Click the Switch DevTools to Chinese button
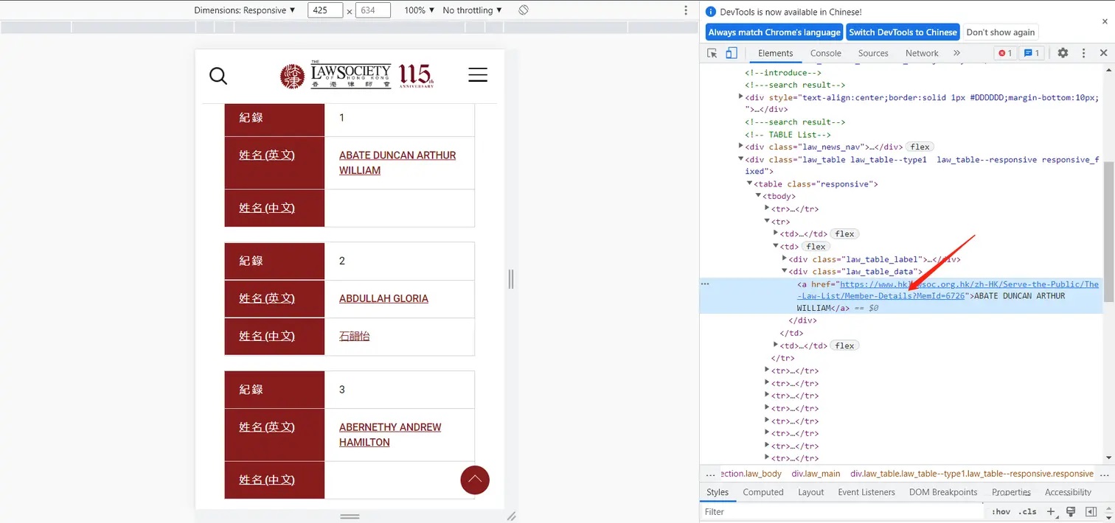 (x=903, y=32)
